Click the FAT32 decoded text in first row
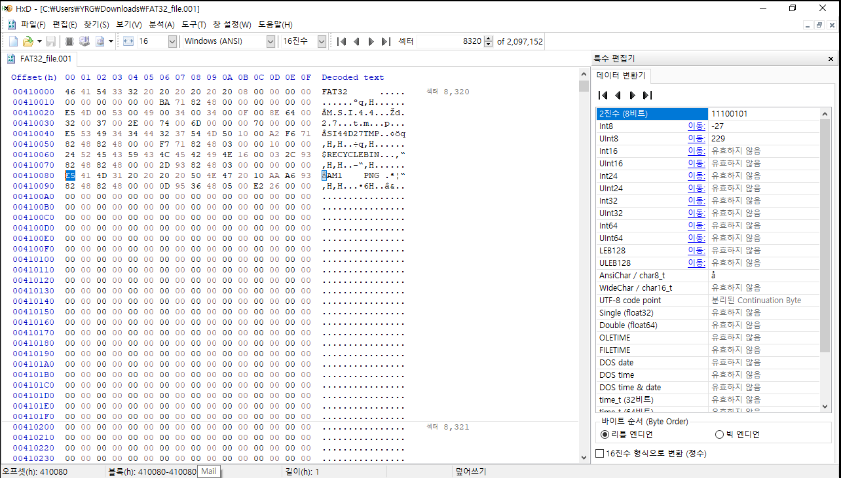The width and height of the screenshot is (841, 478). point(335,92)
